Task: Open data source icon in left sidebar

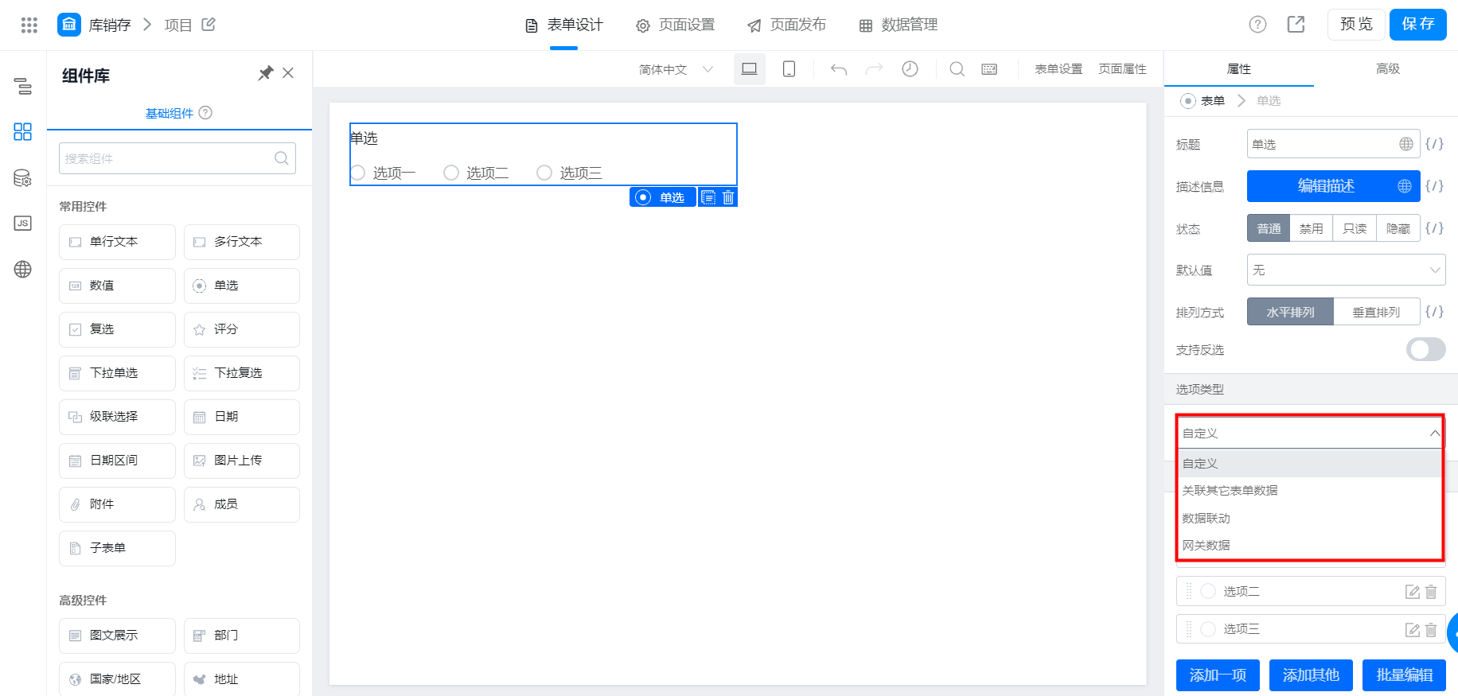Action: point(23,178)
